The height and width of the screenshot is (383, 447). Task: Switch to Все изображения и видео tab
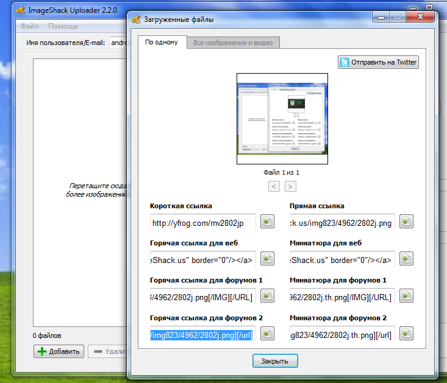[233, 43]
